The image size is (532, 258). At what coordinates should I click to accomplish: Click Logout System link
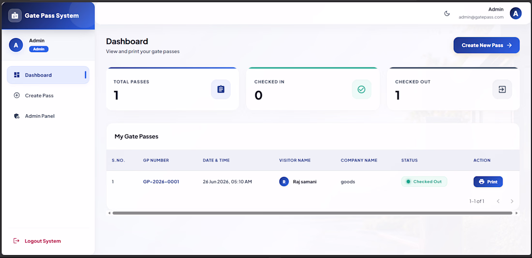click(43, 241)
